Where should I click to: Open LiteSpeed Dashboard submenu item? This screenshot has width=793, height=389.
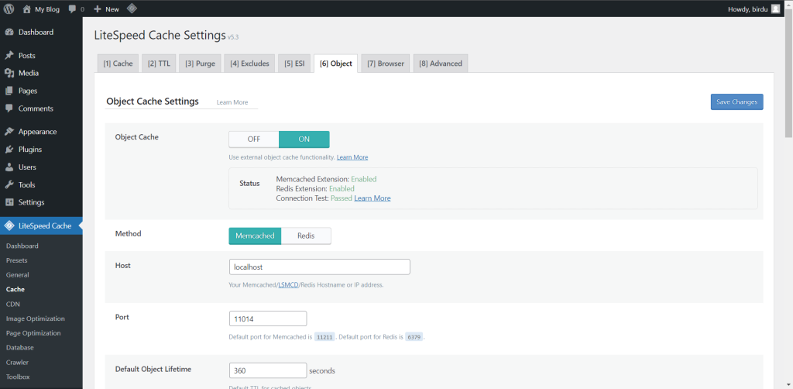22,246
